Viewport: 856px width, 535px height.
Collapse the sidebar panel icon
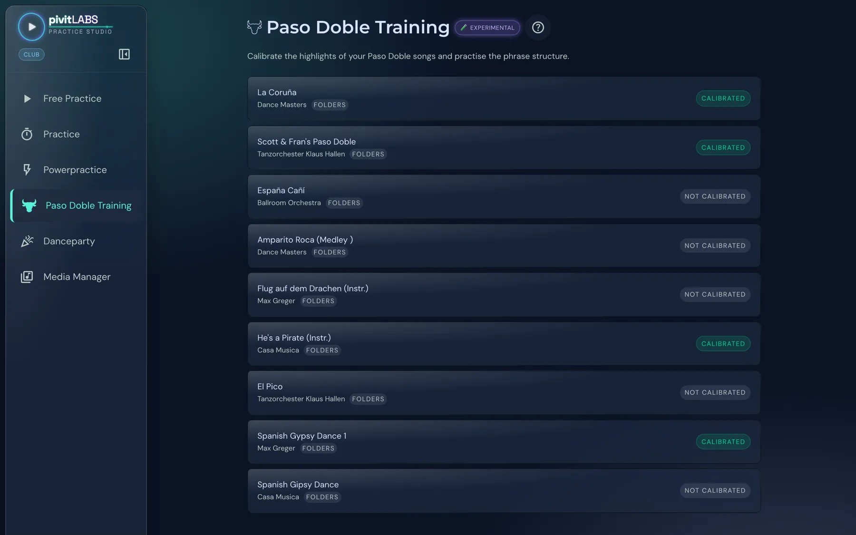(124, 54)
